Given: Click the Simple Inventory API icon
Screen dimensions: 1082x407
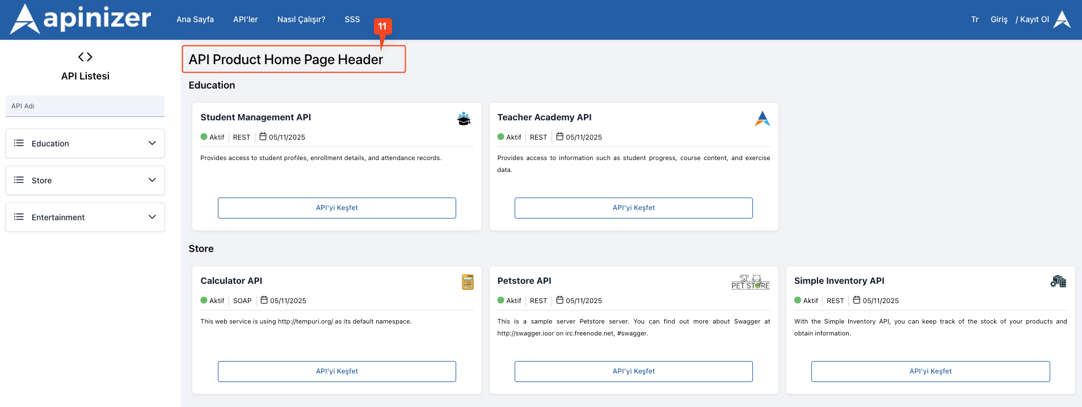Looking at the screenshot, I should coord(1058,282).
